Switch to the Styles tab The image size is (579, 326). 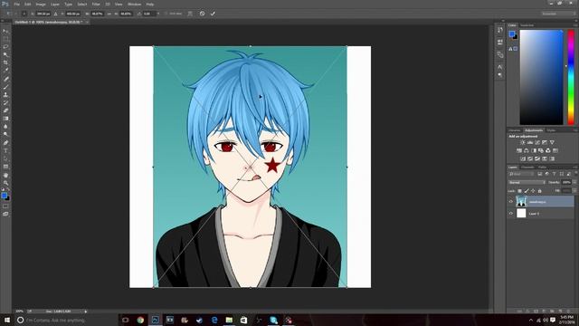[x=551, y=130]
